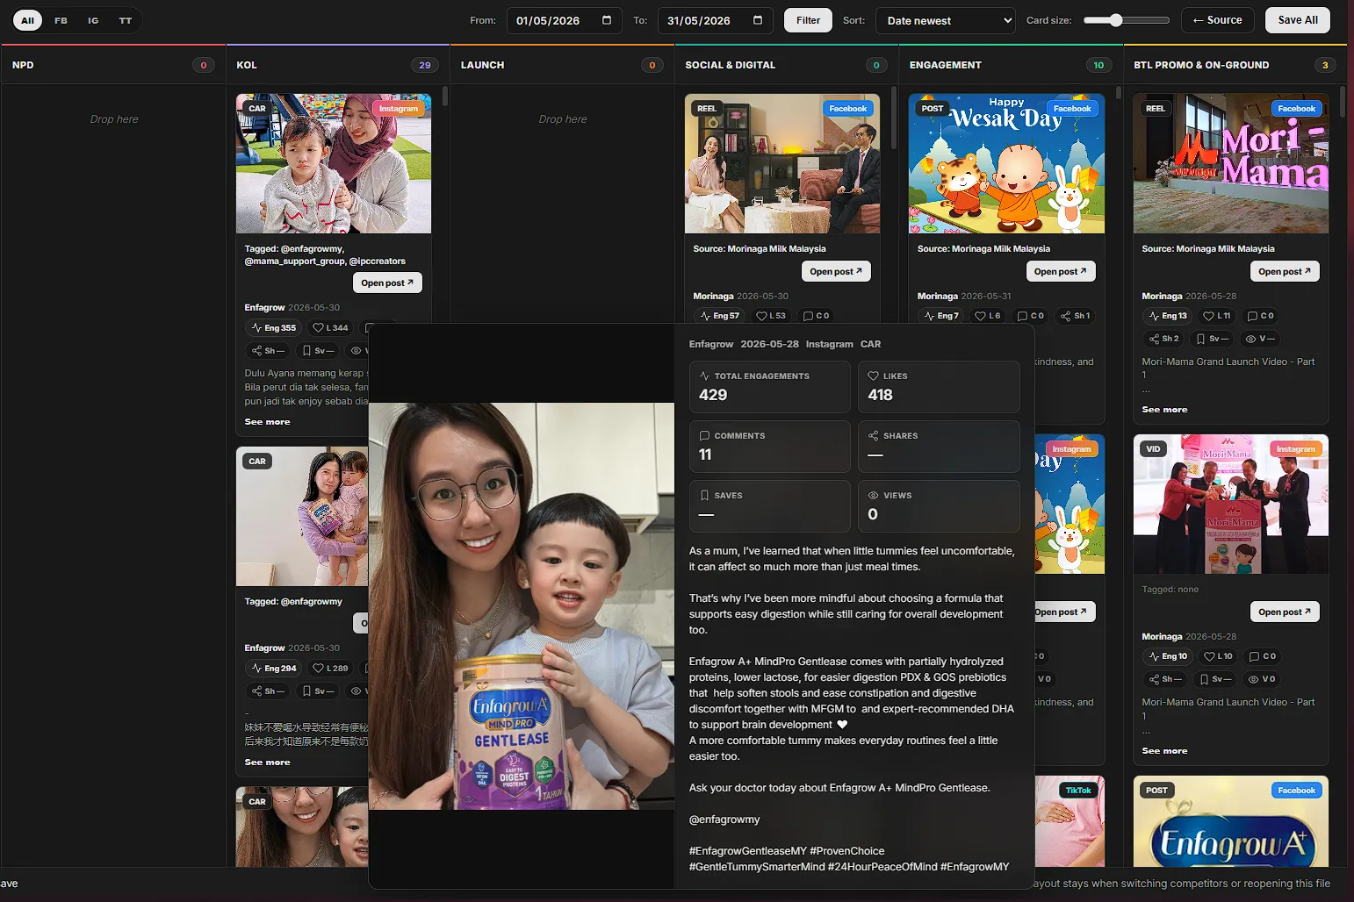Click the REEL badge on the Mori Mama card

click(x=1156, y=109)
